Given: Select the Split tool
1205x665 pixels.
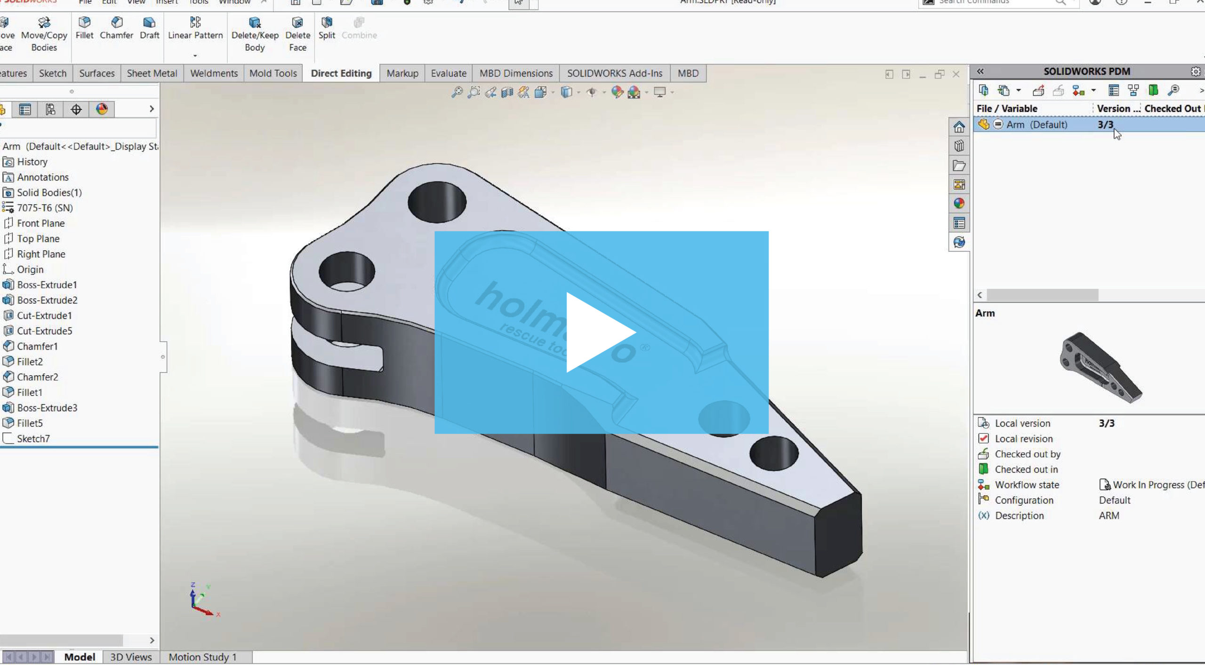Looking at the screenshot, I should [327, 28].
